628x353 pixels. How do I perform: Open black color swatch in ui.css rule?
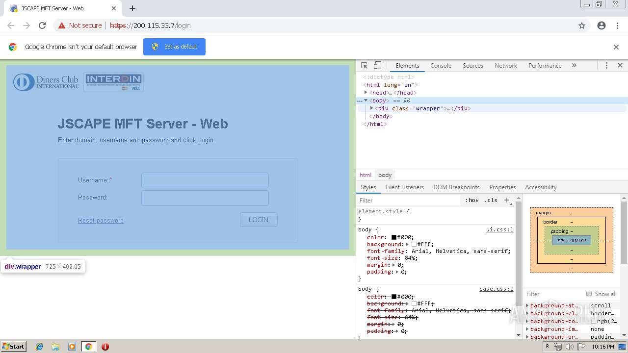393,237
